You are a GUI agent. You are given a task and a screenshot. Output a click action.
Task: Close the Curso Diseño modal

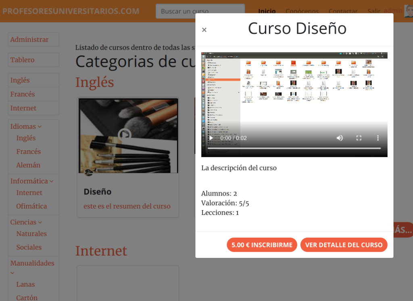click(x=204, y=30)
